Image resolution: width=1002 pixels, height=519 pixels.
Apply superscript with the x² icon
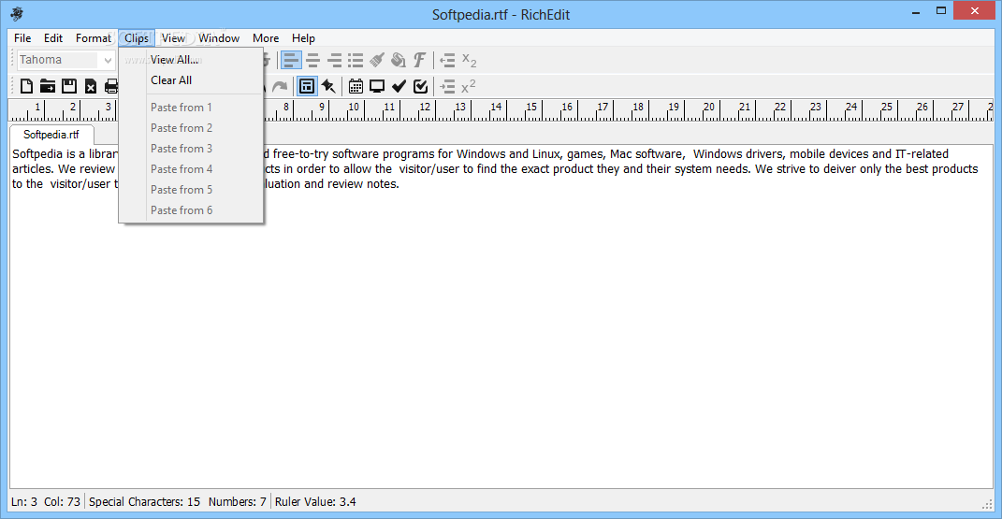point(469,86)
